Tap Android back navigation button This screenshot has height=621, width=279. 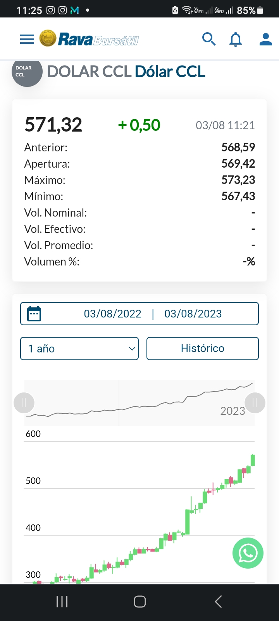(x=218, y=602)
